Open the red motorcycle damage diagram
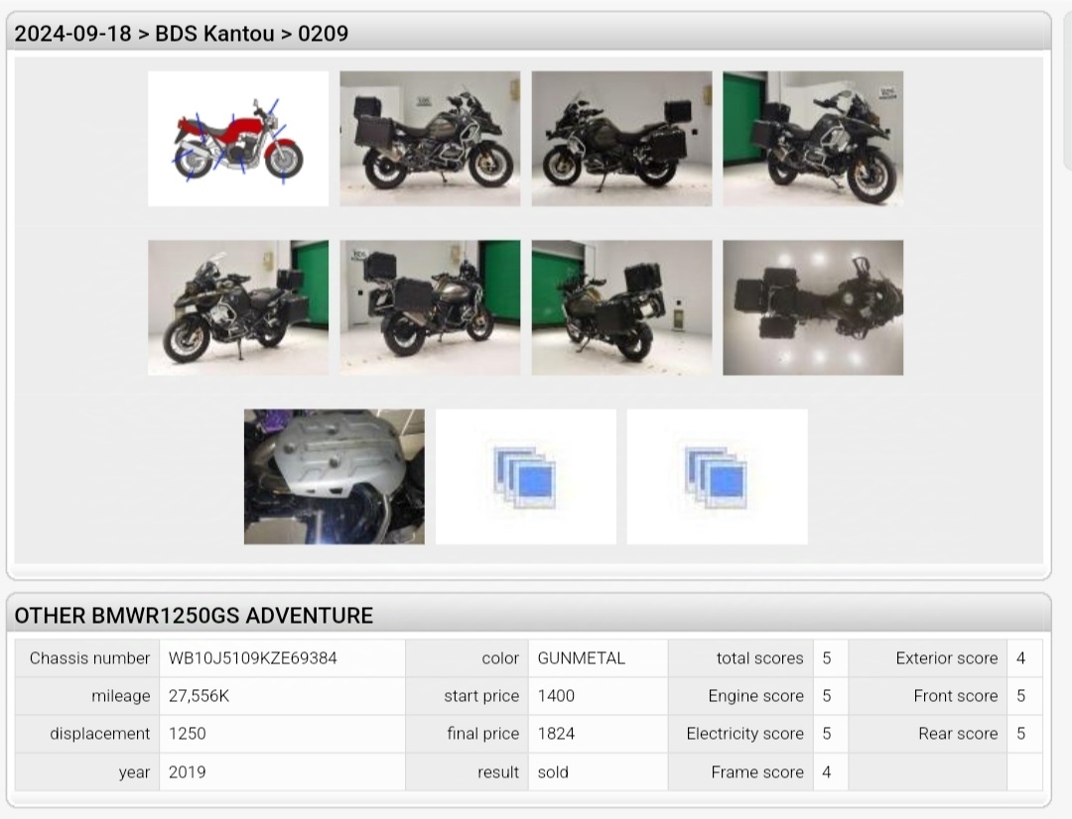The image size is (1072, 819). click(238, 139)
